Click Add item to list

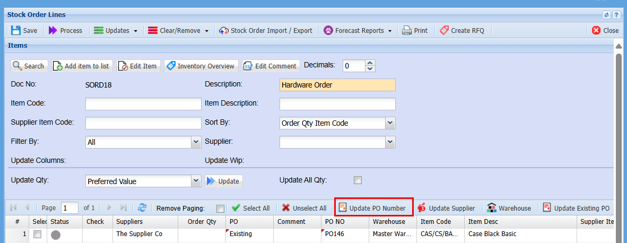click(x=82, y=66)
